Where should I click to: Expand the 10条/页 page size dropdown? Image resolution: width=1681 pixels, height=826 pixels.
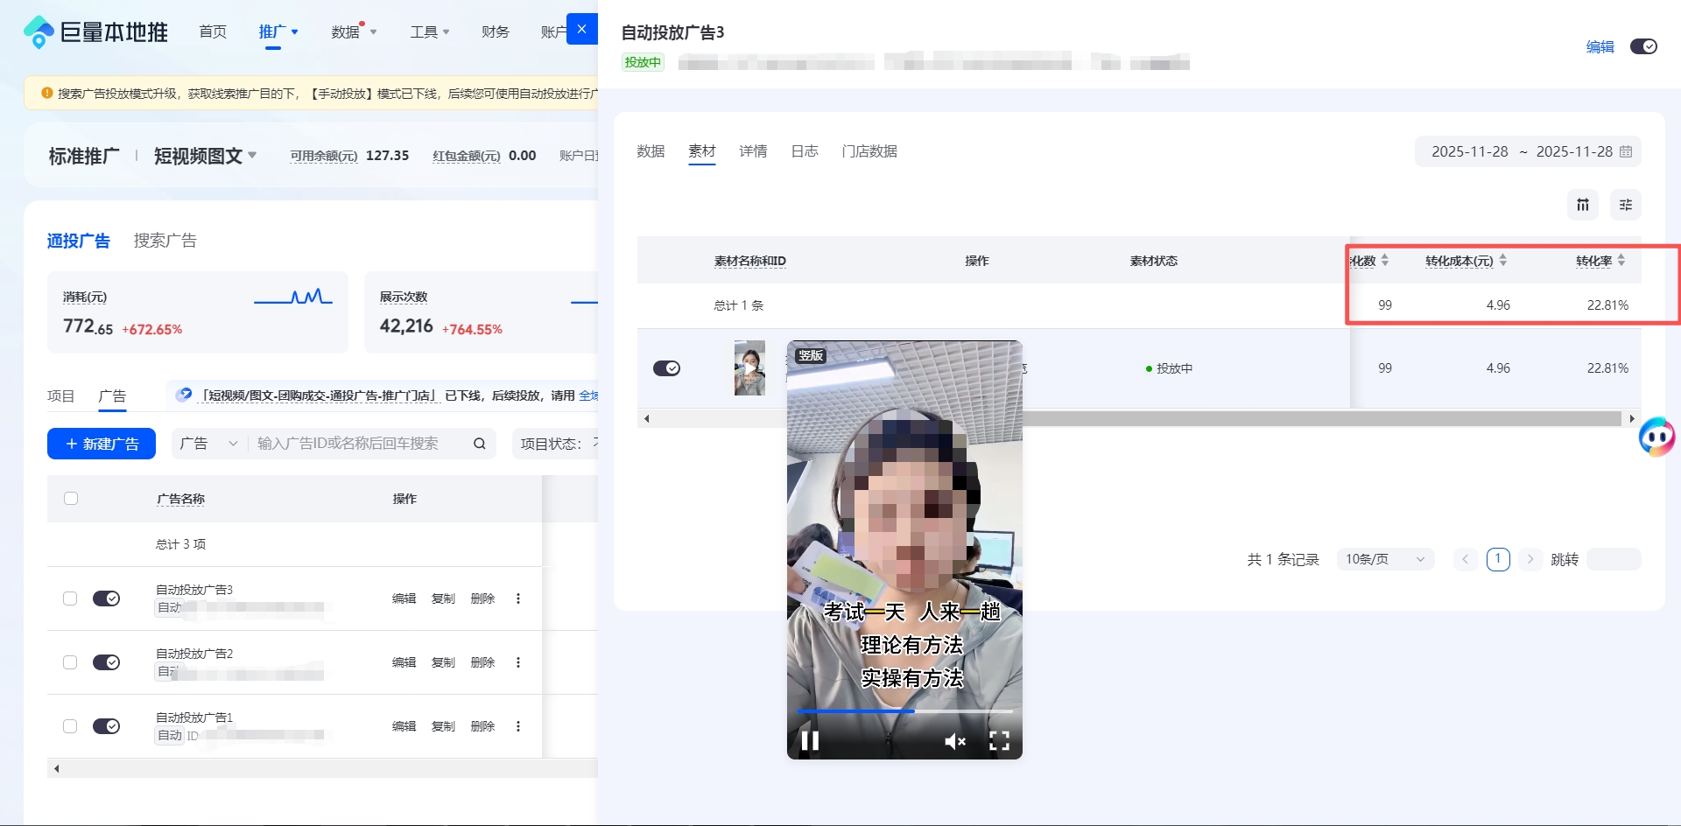[1384, 559]
